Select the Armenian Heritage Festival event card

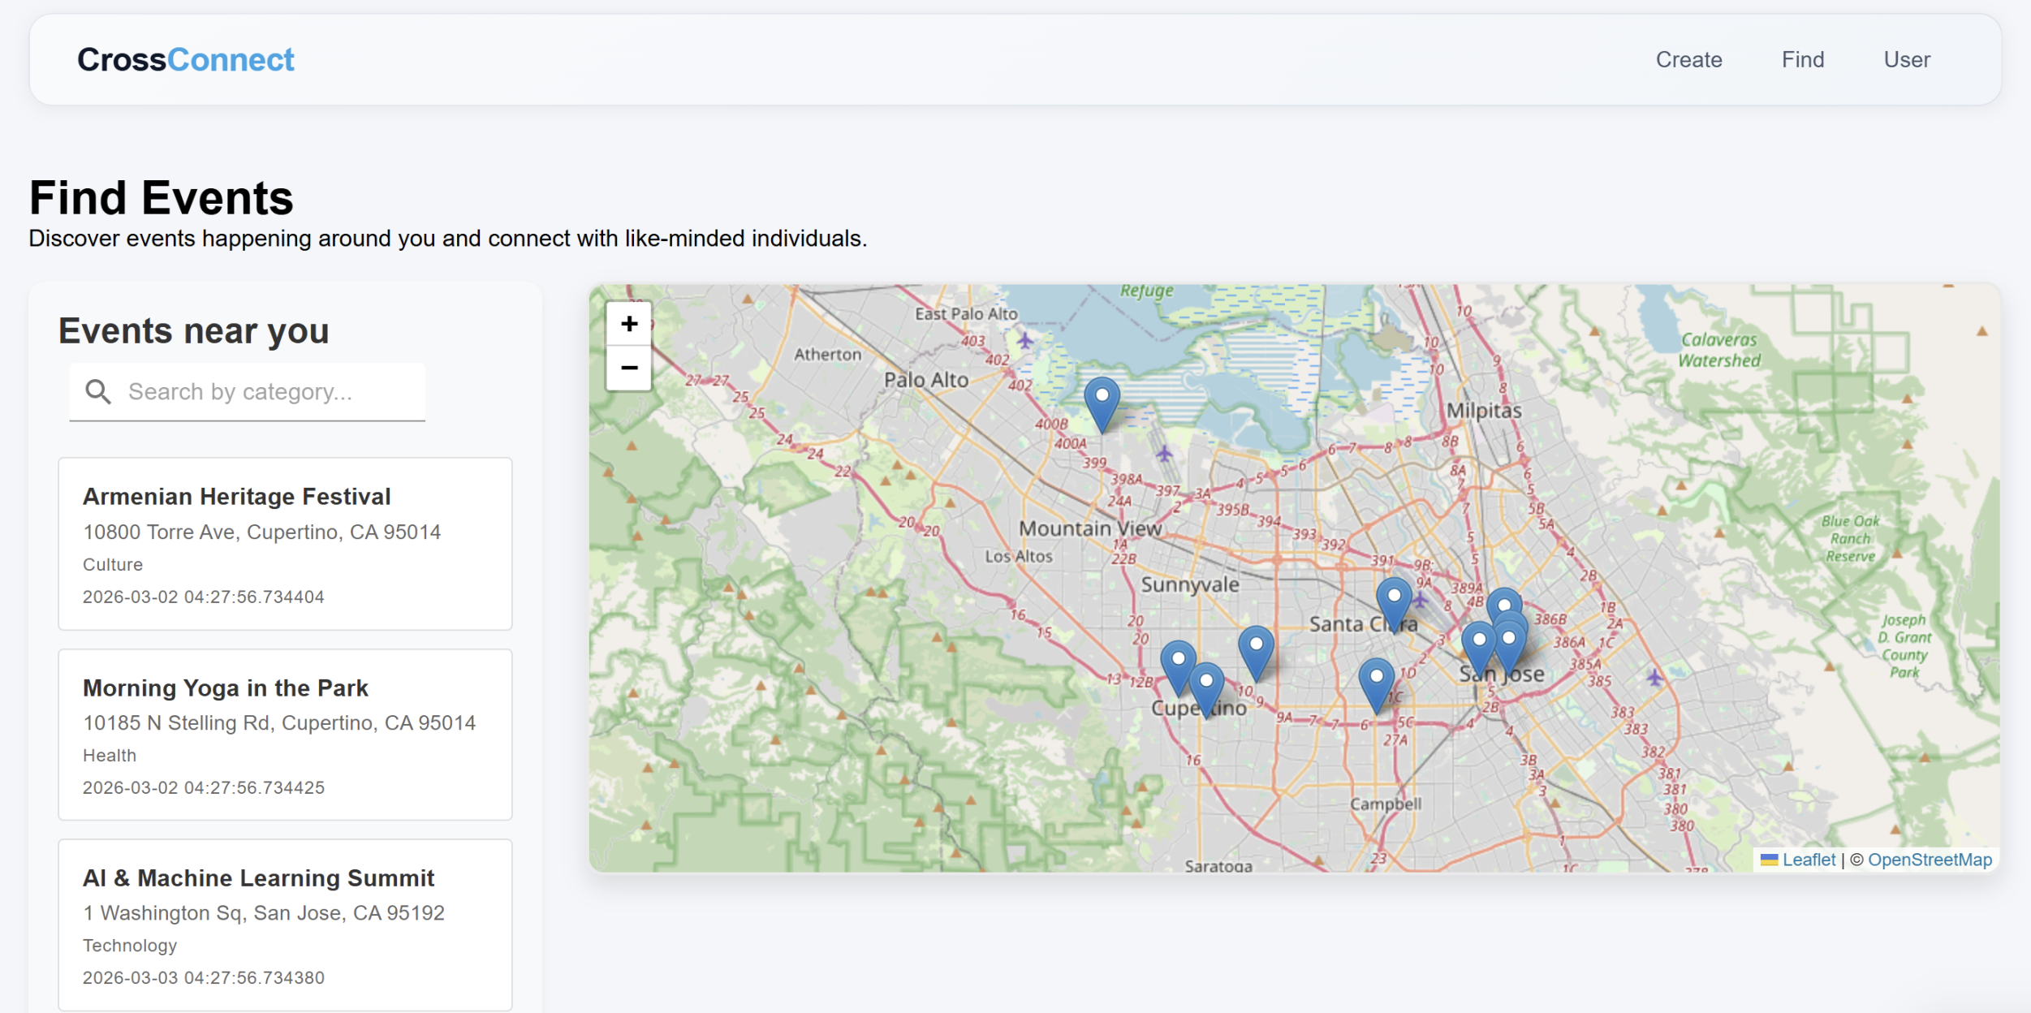(x=285, y=543)
